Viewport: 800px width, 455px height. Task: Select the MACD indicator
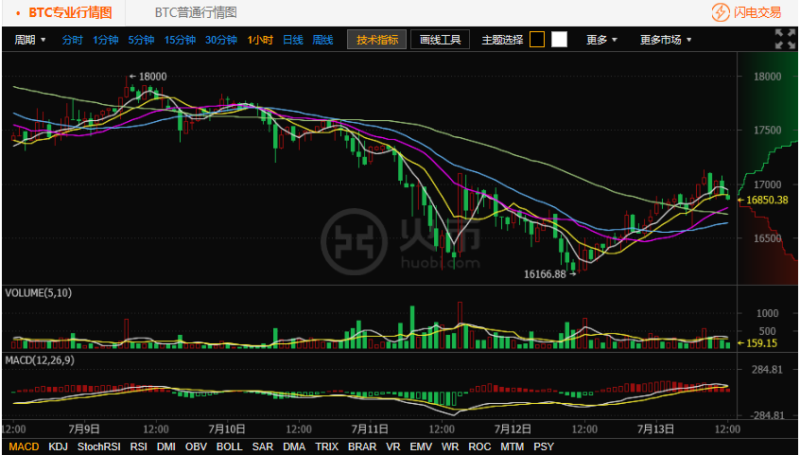(24, 446)
